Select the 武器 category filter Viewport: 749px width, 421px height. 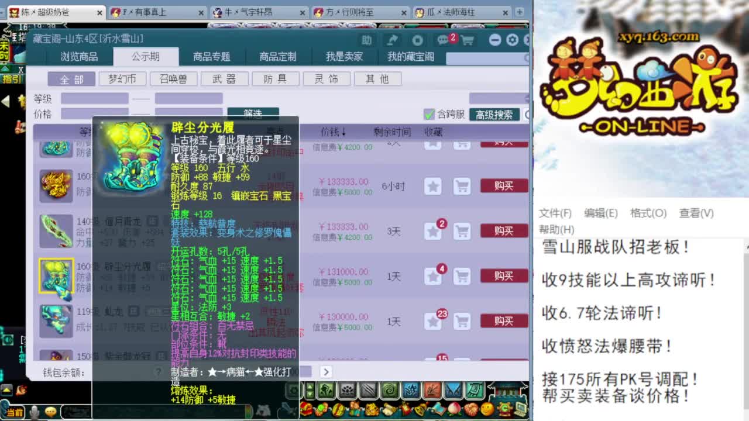(224, 79)
